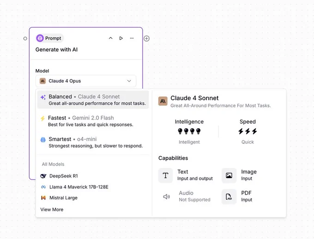Click the lightning icon next to Fastest

coord(42,118)
